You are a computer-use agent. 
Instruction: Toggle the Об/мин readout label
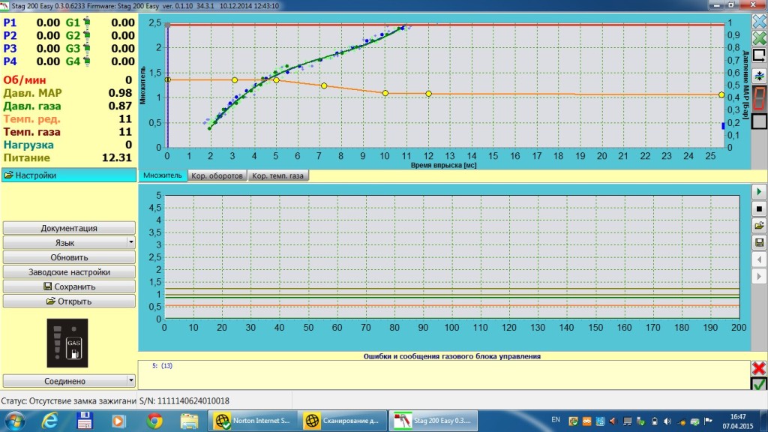click(24, 80)
